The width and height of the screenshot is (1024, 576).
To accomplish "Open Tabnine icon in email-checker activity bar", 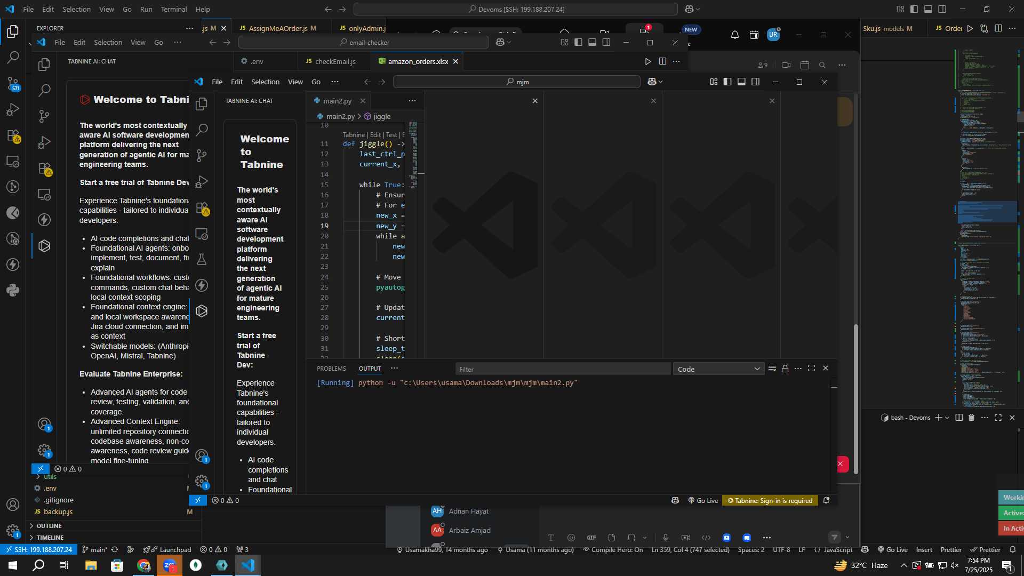I will (44, 246).
